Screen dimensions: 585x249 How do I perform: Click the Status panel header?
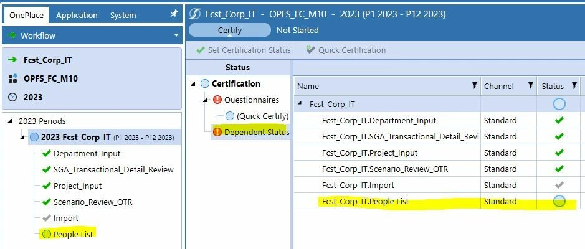(237, 67)
